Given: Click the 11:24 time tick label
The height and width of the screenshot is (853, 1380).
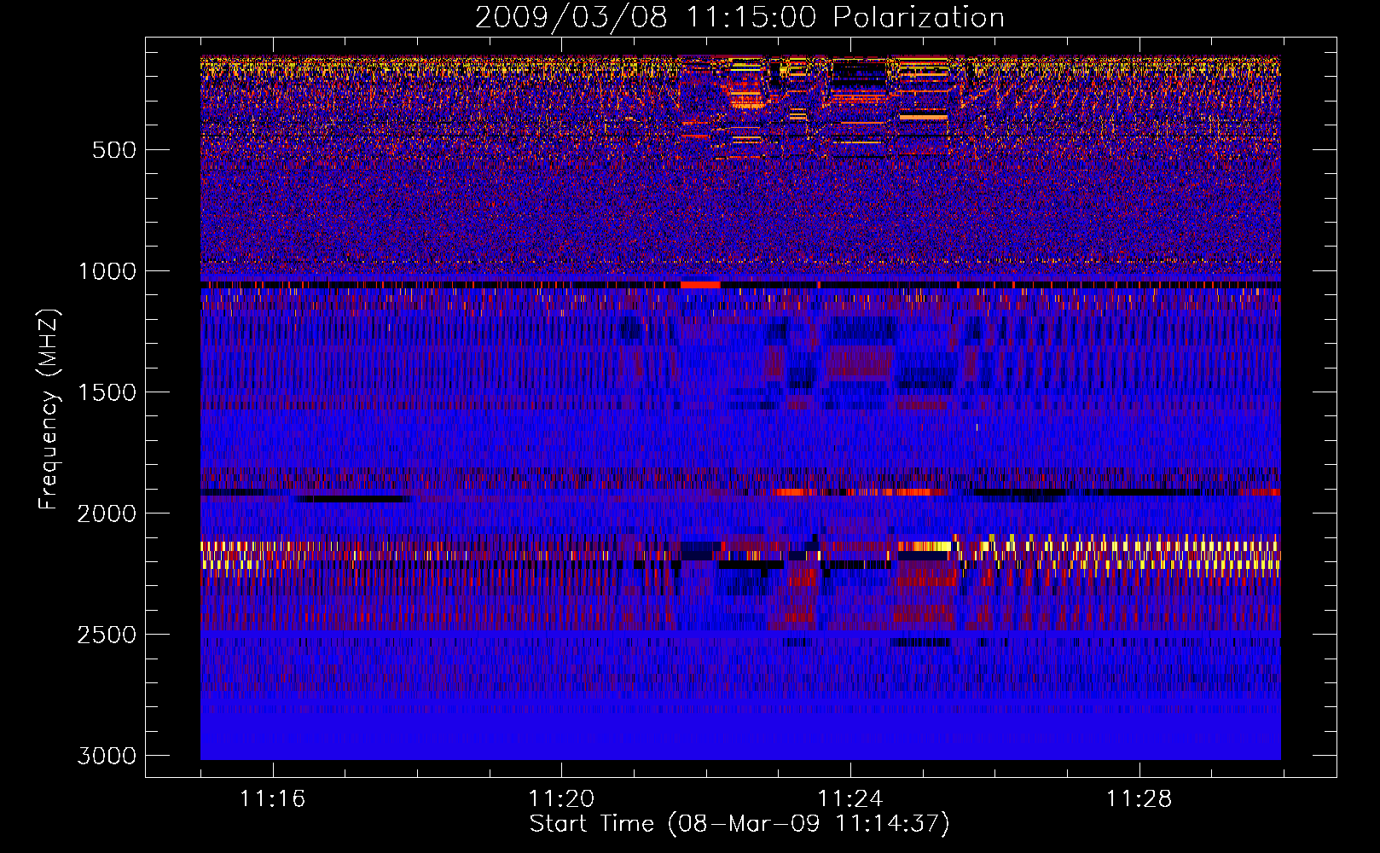Looking at the screenshot, I should [x=849, y=799].
